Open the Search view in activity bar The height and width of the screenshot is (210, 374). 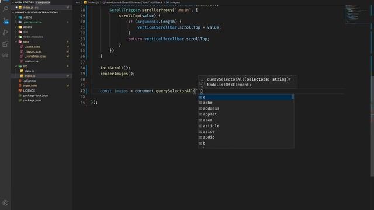coord(5,9)
